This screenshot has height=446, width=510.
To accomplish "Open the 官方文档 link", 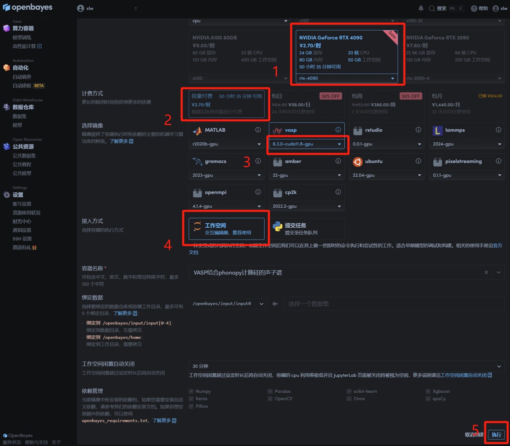I will point(497,246).
